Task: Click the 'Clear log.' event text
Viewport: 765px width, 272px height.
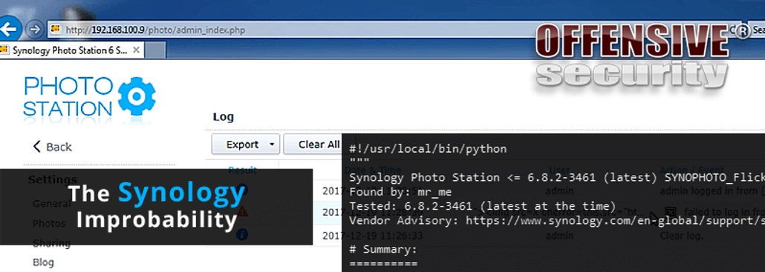Action: [682, 236]
